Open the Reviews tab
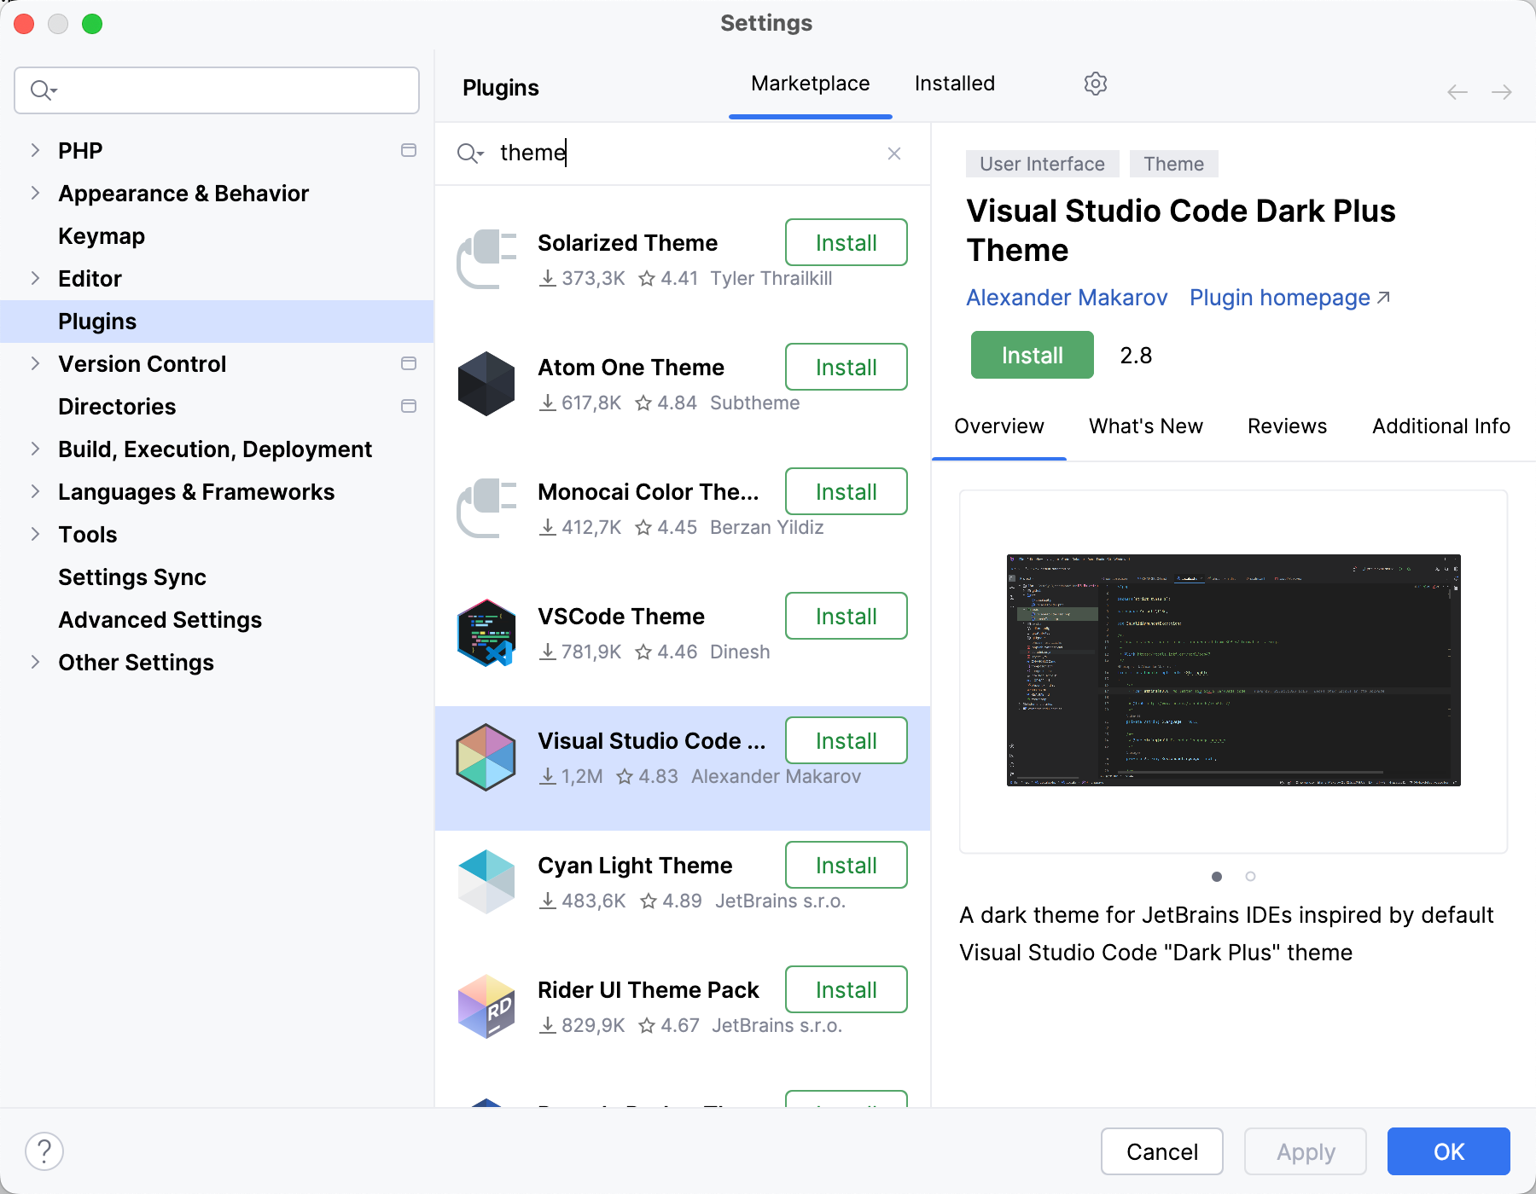Viewport: 1536px width, 1194px height. pyautogui.click(x=1287, y=426)
